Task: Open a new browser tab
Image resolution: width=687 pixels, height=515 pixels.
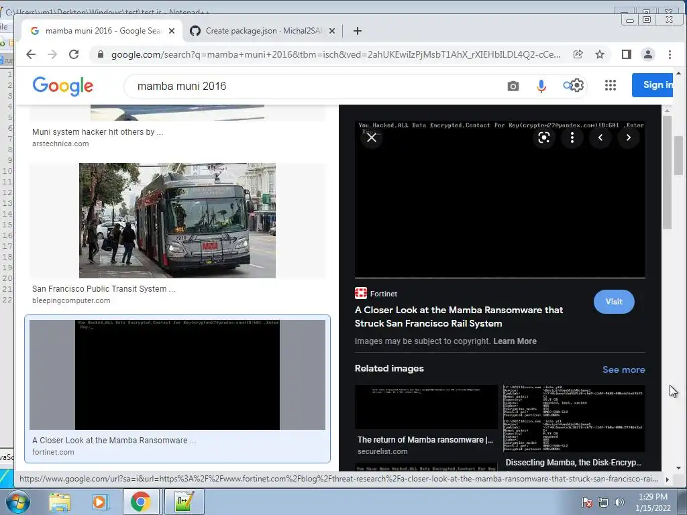Action: (x=358, y=31)
